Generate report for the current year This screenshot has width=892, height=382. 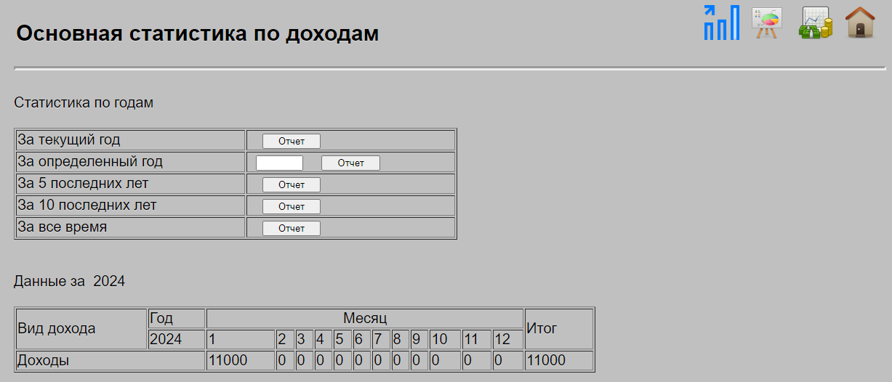point(291,141)
